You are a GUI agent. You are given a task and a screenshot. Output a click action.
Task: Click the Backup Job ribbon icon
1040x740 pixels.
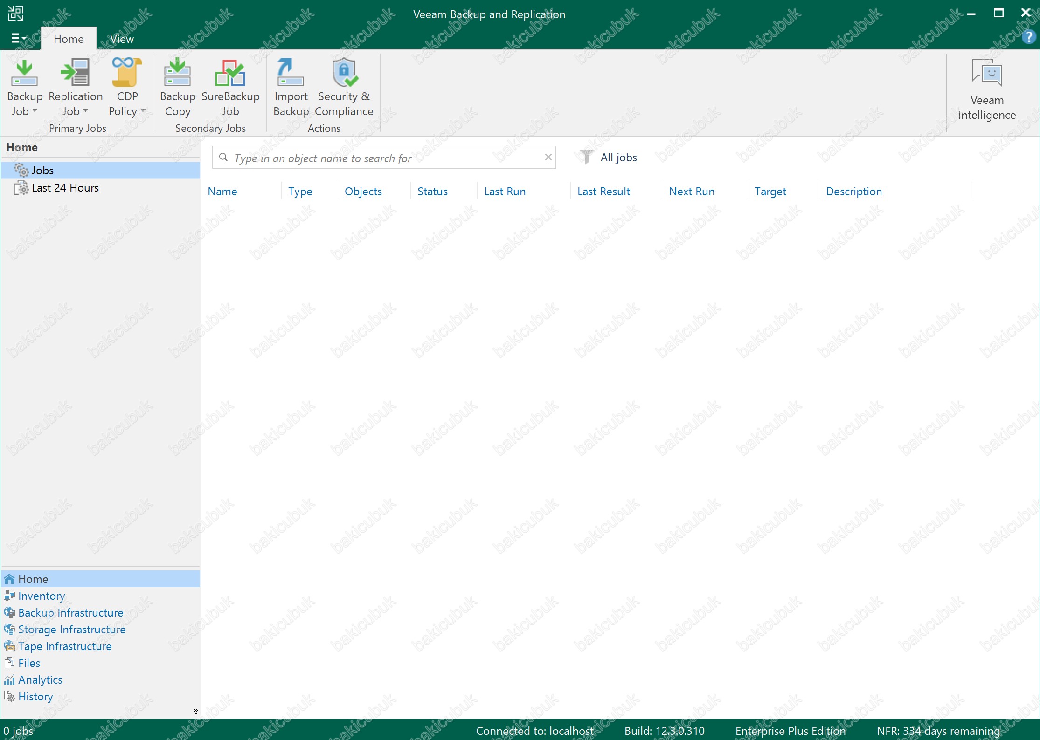(x=24, y=73)
